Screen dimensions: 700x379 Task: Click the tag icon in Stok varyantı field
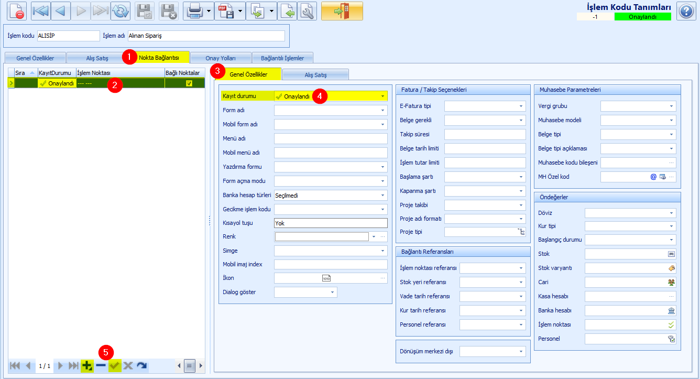point(671,268)
